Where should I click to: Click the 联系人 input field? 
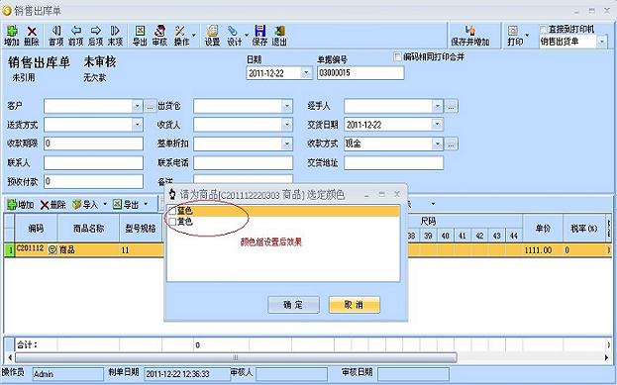93,162
